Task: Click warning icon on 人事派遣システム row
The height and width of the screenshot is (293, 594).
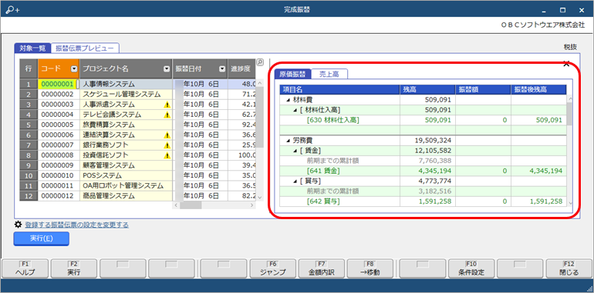Action: [167, 105]
